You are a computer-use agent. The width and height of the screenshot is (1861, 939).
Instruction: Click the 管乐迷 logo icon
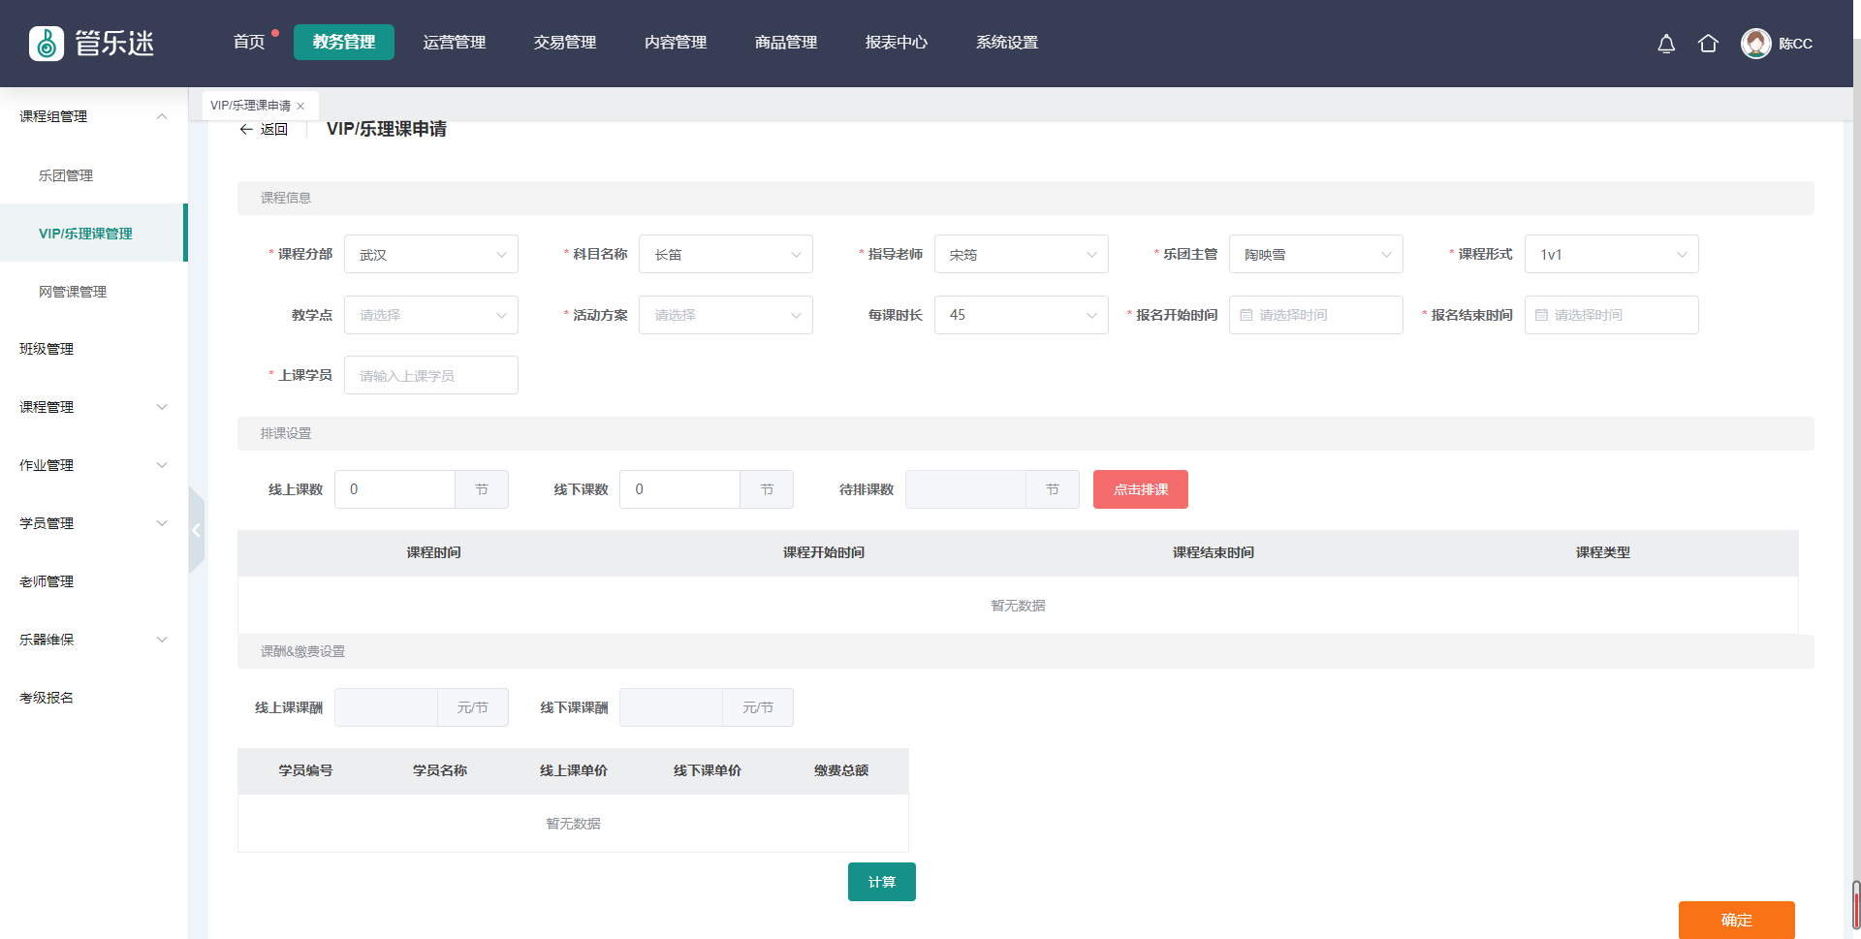pyautogui.click(x=47, y=44)
